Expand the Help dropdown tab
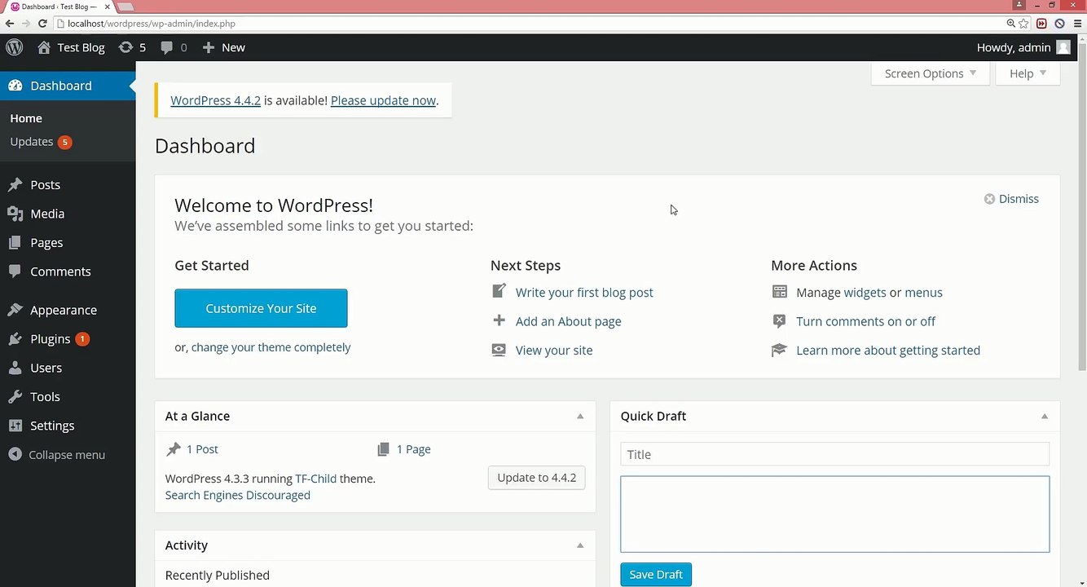 tap(1028, 73)
